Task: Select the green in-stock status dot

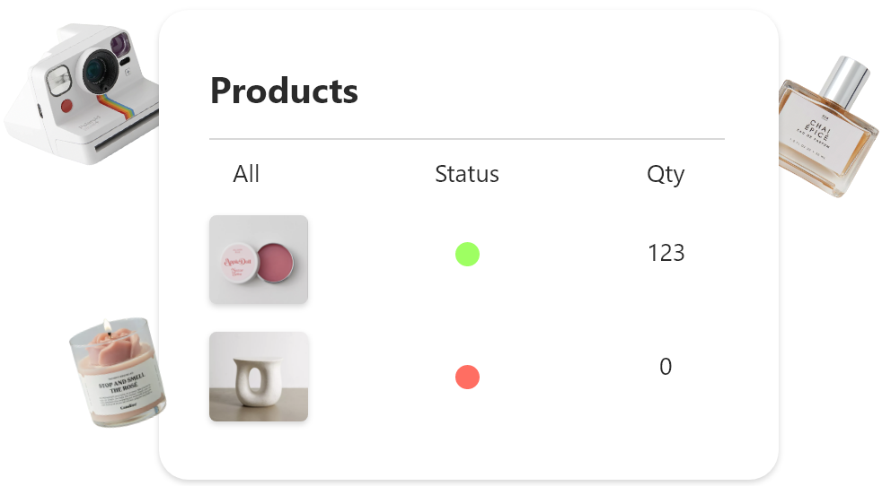Action: 467,255
